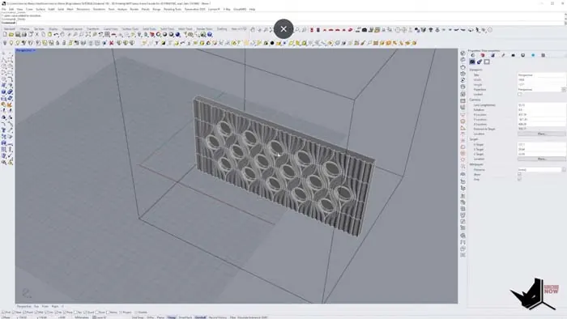Click the cyan circle icon in Properties tab row
This screenshot has height=319, width=567.
[x=533, y=55]
